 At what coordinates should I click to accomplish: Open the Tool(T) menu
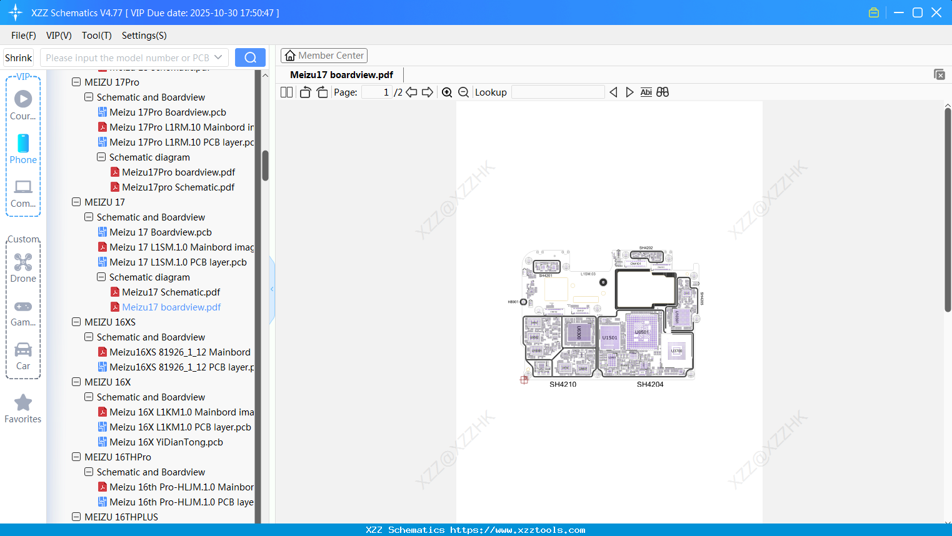(97, 36)
